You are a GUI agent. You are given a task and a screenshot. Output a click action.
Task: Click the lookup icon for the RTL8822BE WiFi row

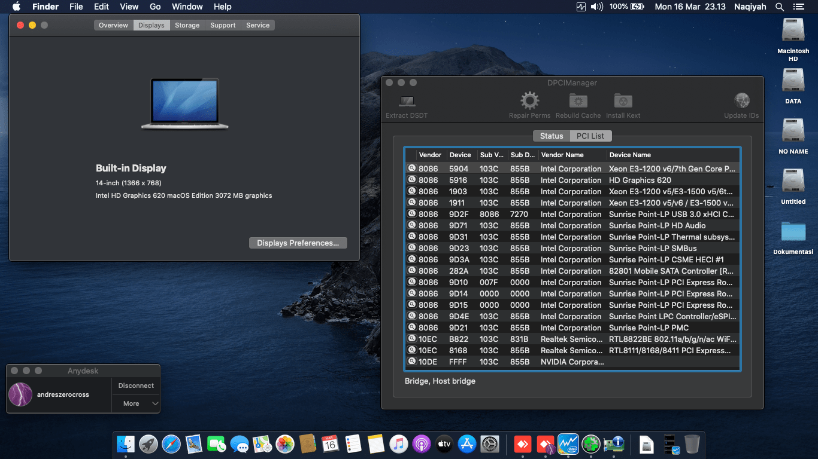[x=411, y=339]
